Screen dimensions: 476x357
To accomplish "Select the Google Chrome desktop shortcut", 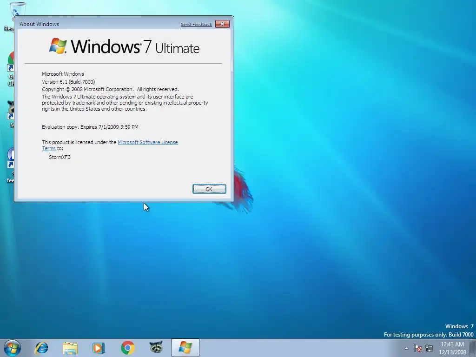I will click(11, 69).
